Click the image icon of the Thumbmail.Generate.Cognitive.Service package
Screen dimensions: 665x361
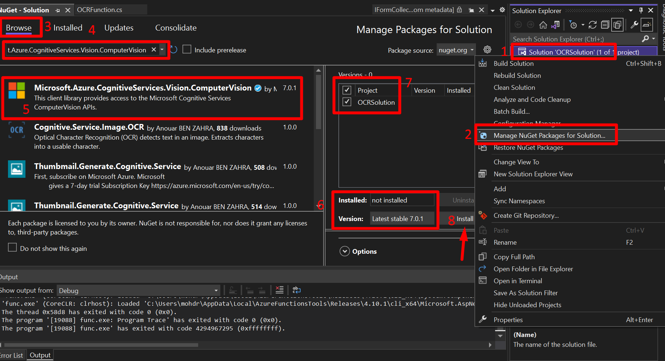[x=17, y=169]
